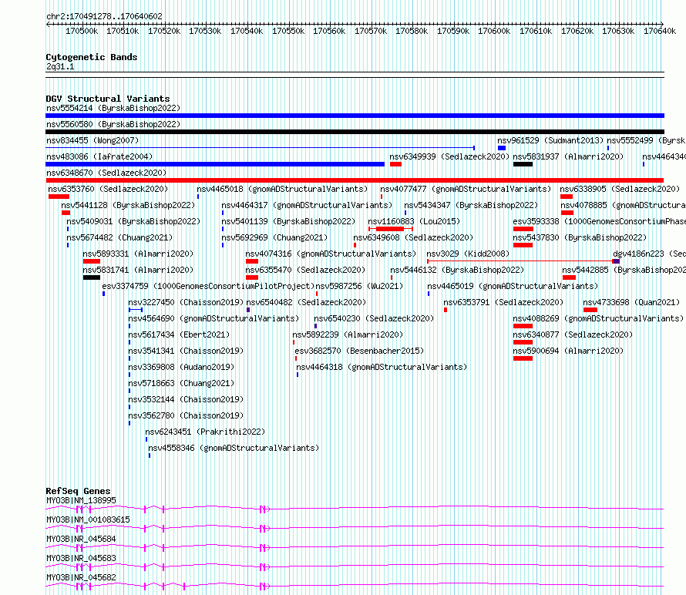Open the MYO3B|NR_045683 transcript label
Viewport: 686px width, 595px height.
82,558
